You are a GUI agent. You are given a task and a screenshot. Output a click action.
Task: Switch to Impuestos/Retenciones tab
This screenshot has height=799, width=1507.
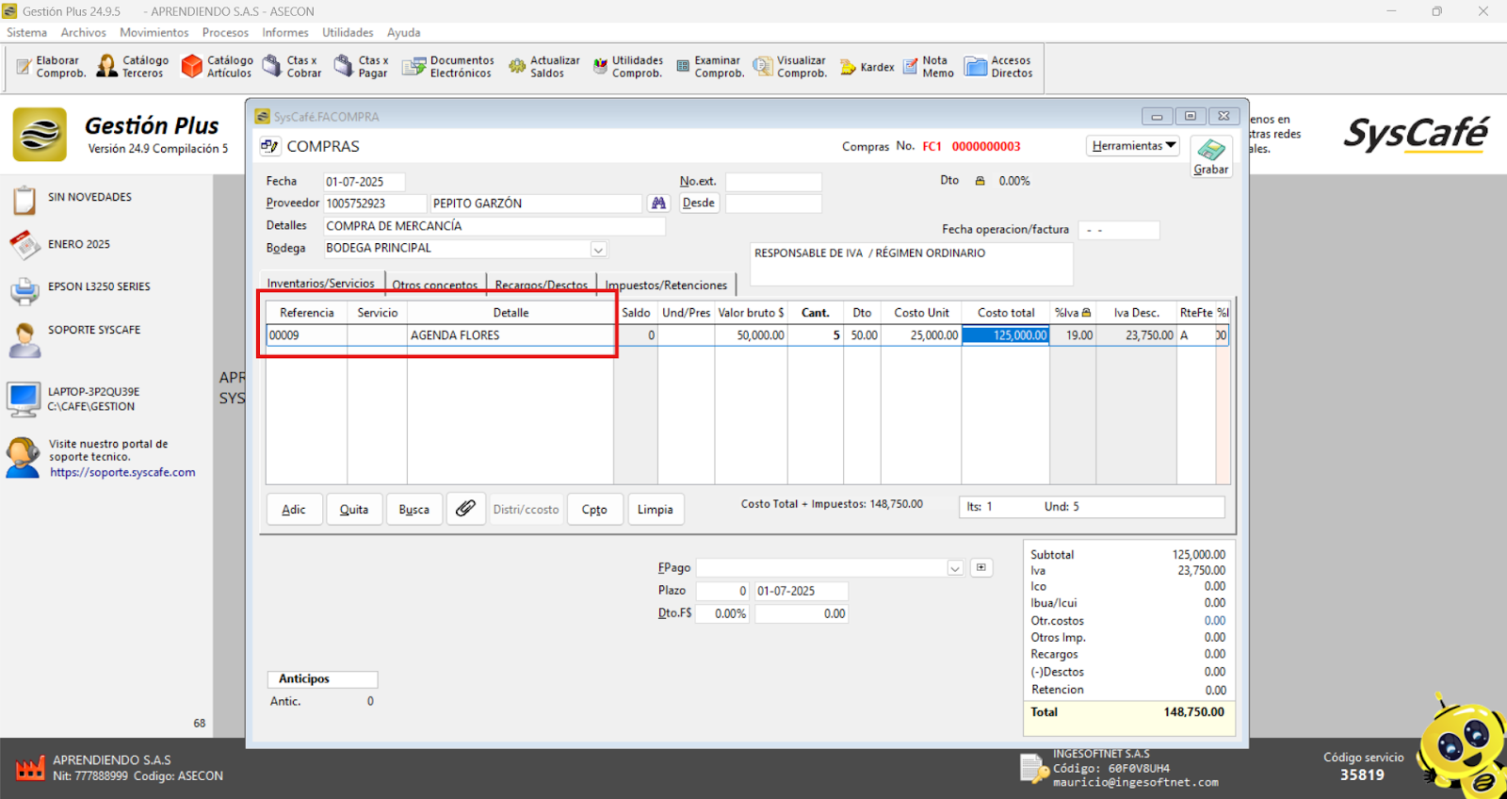pyautogui.click(x=666, y=285)
